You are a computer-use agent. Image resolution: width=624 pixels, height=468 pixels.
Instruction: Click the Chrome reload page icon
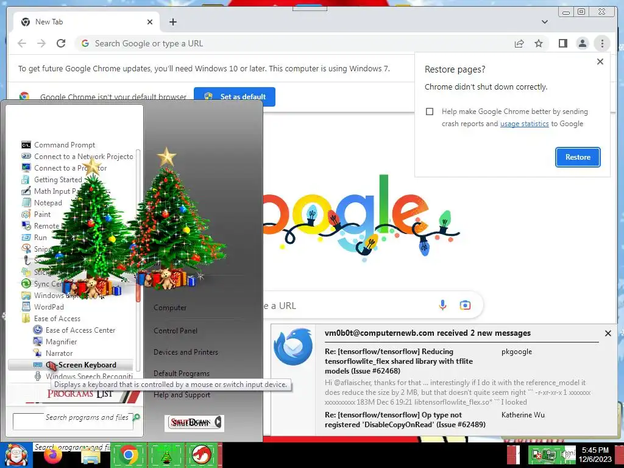pos(61,43)
